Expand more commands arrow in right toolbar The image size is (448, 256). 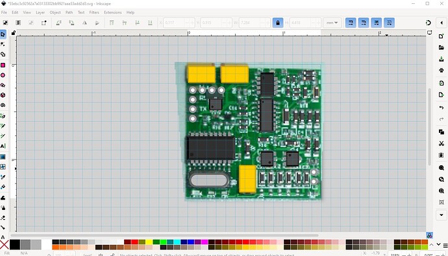[x=441, y=215]
